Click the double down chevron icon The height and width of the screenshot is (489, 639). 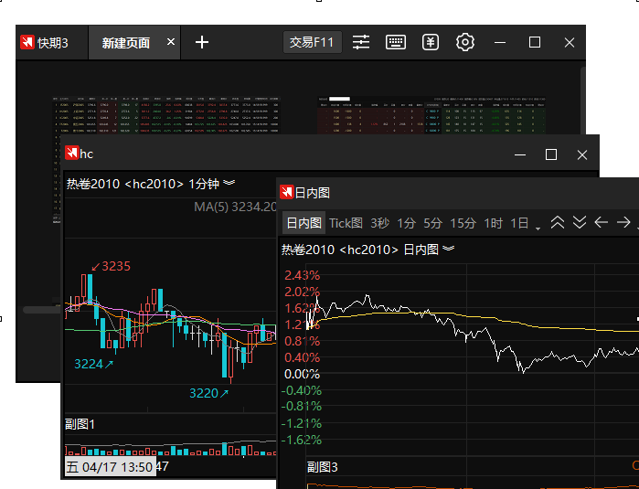pyautogui.click(x=580, y=222)
